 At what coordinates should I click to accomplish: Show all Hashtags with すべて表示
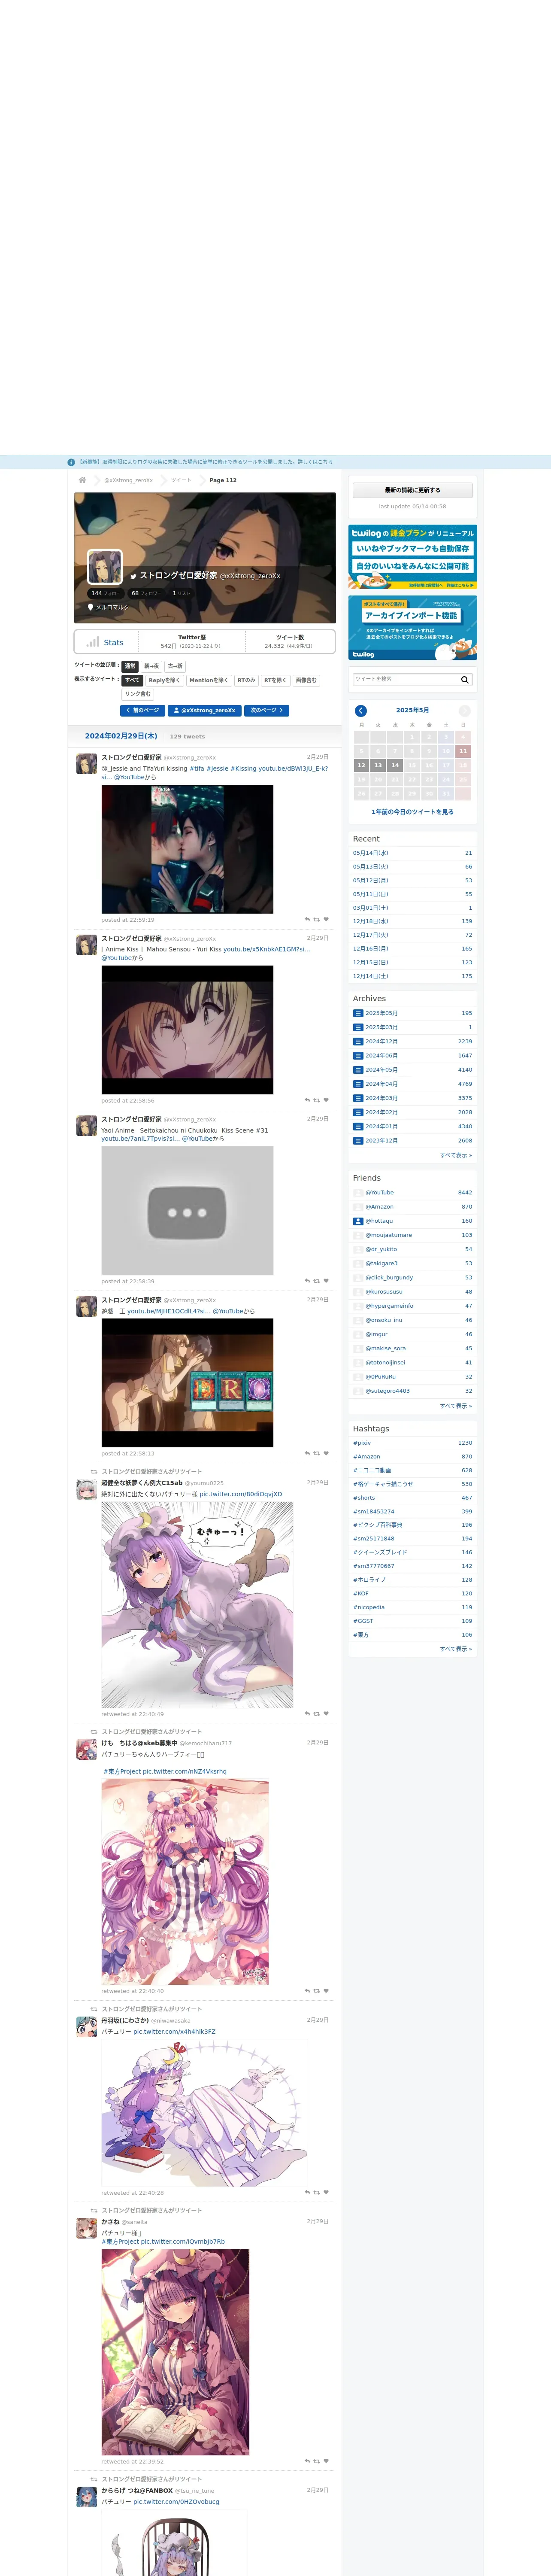coord(456,1649)
